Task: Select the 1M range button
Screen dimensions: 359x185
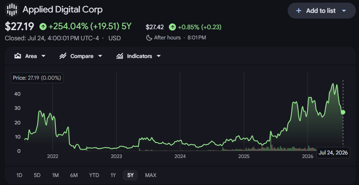Action: (x=55, y=175)
